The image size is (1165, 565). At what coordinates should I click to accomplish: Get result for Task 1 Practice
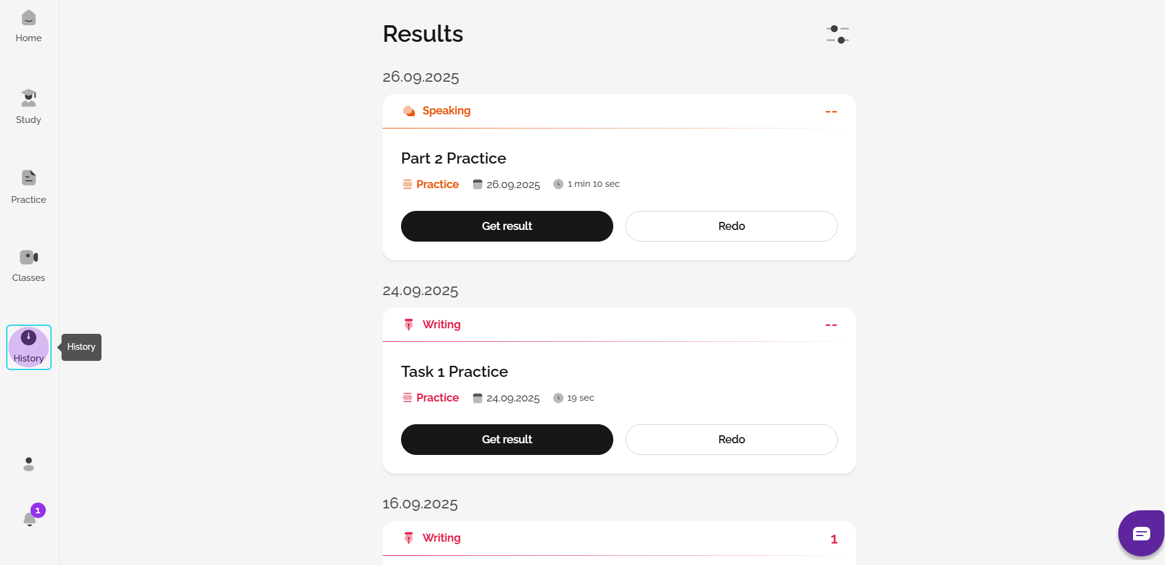[507, 440]
